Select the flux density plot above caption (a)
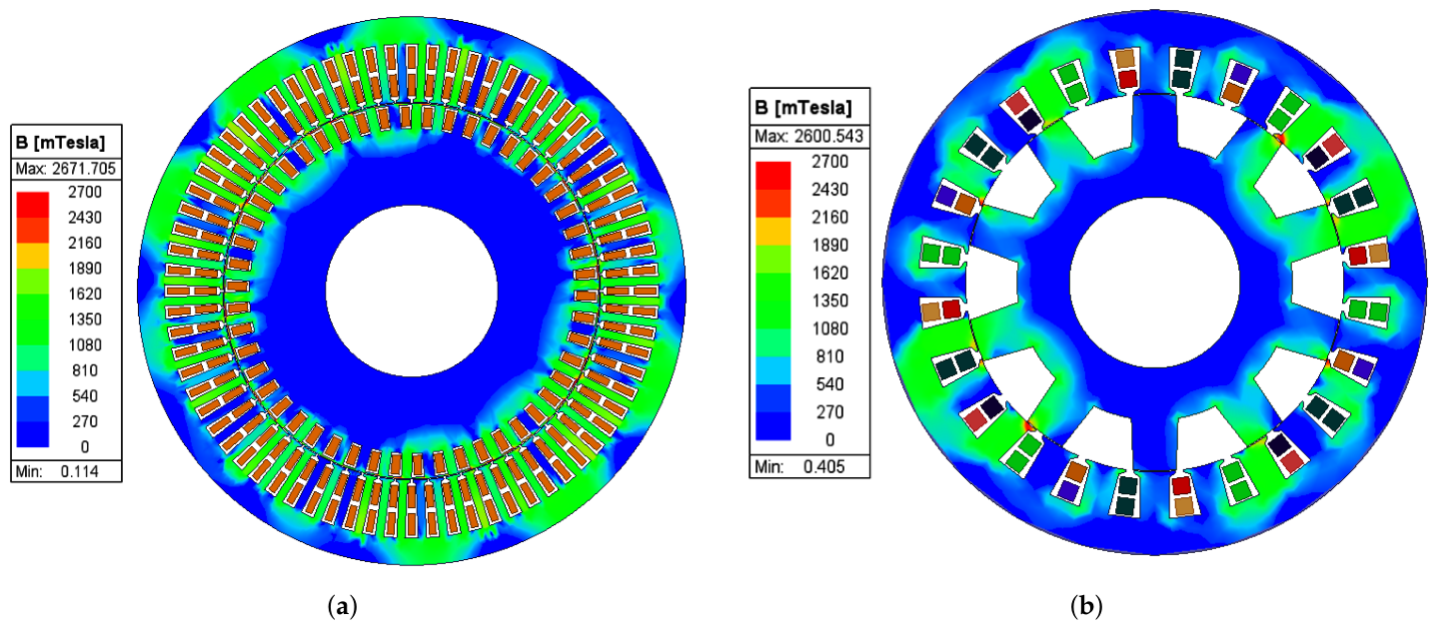This screenshot has height=628, width=1437. 411,290
